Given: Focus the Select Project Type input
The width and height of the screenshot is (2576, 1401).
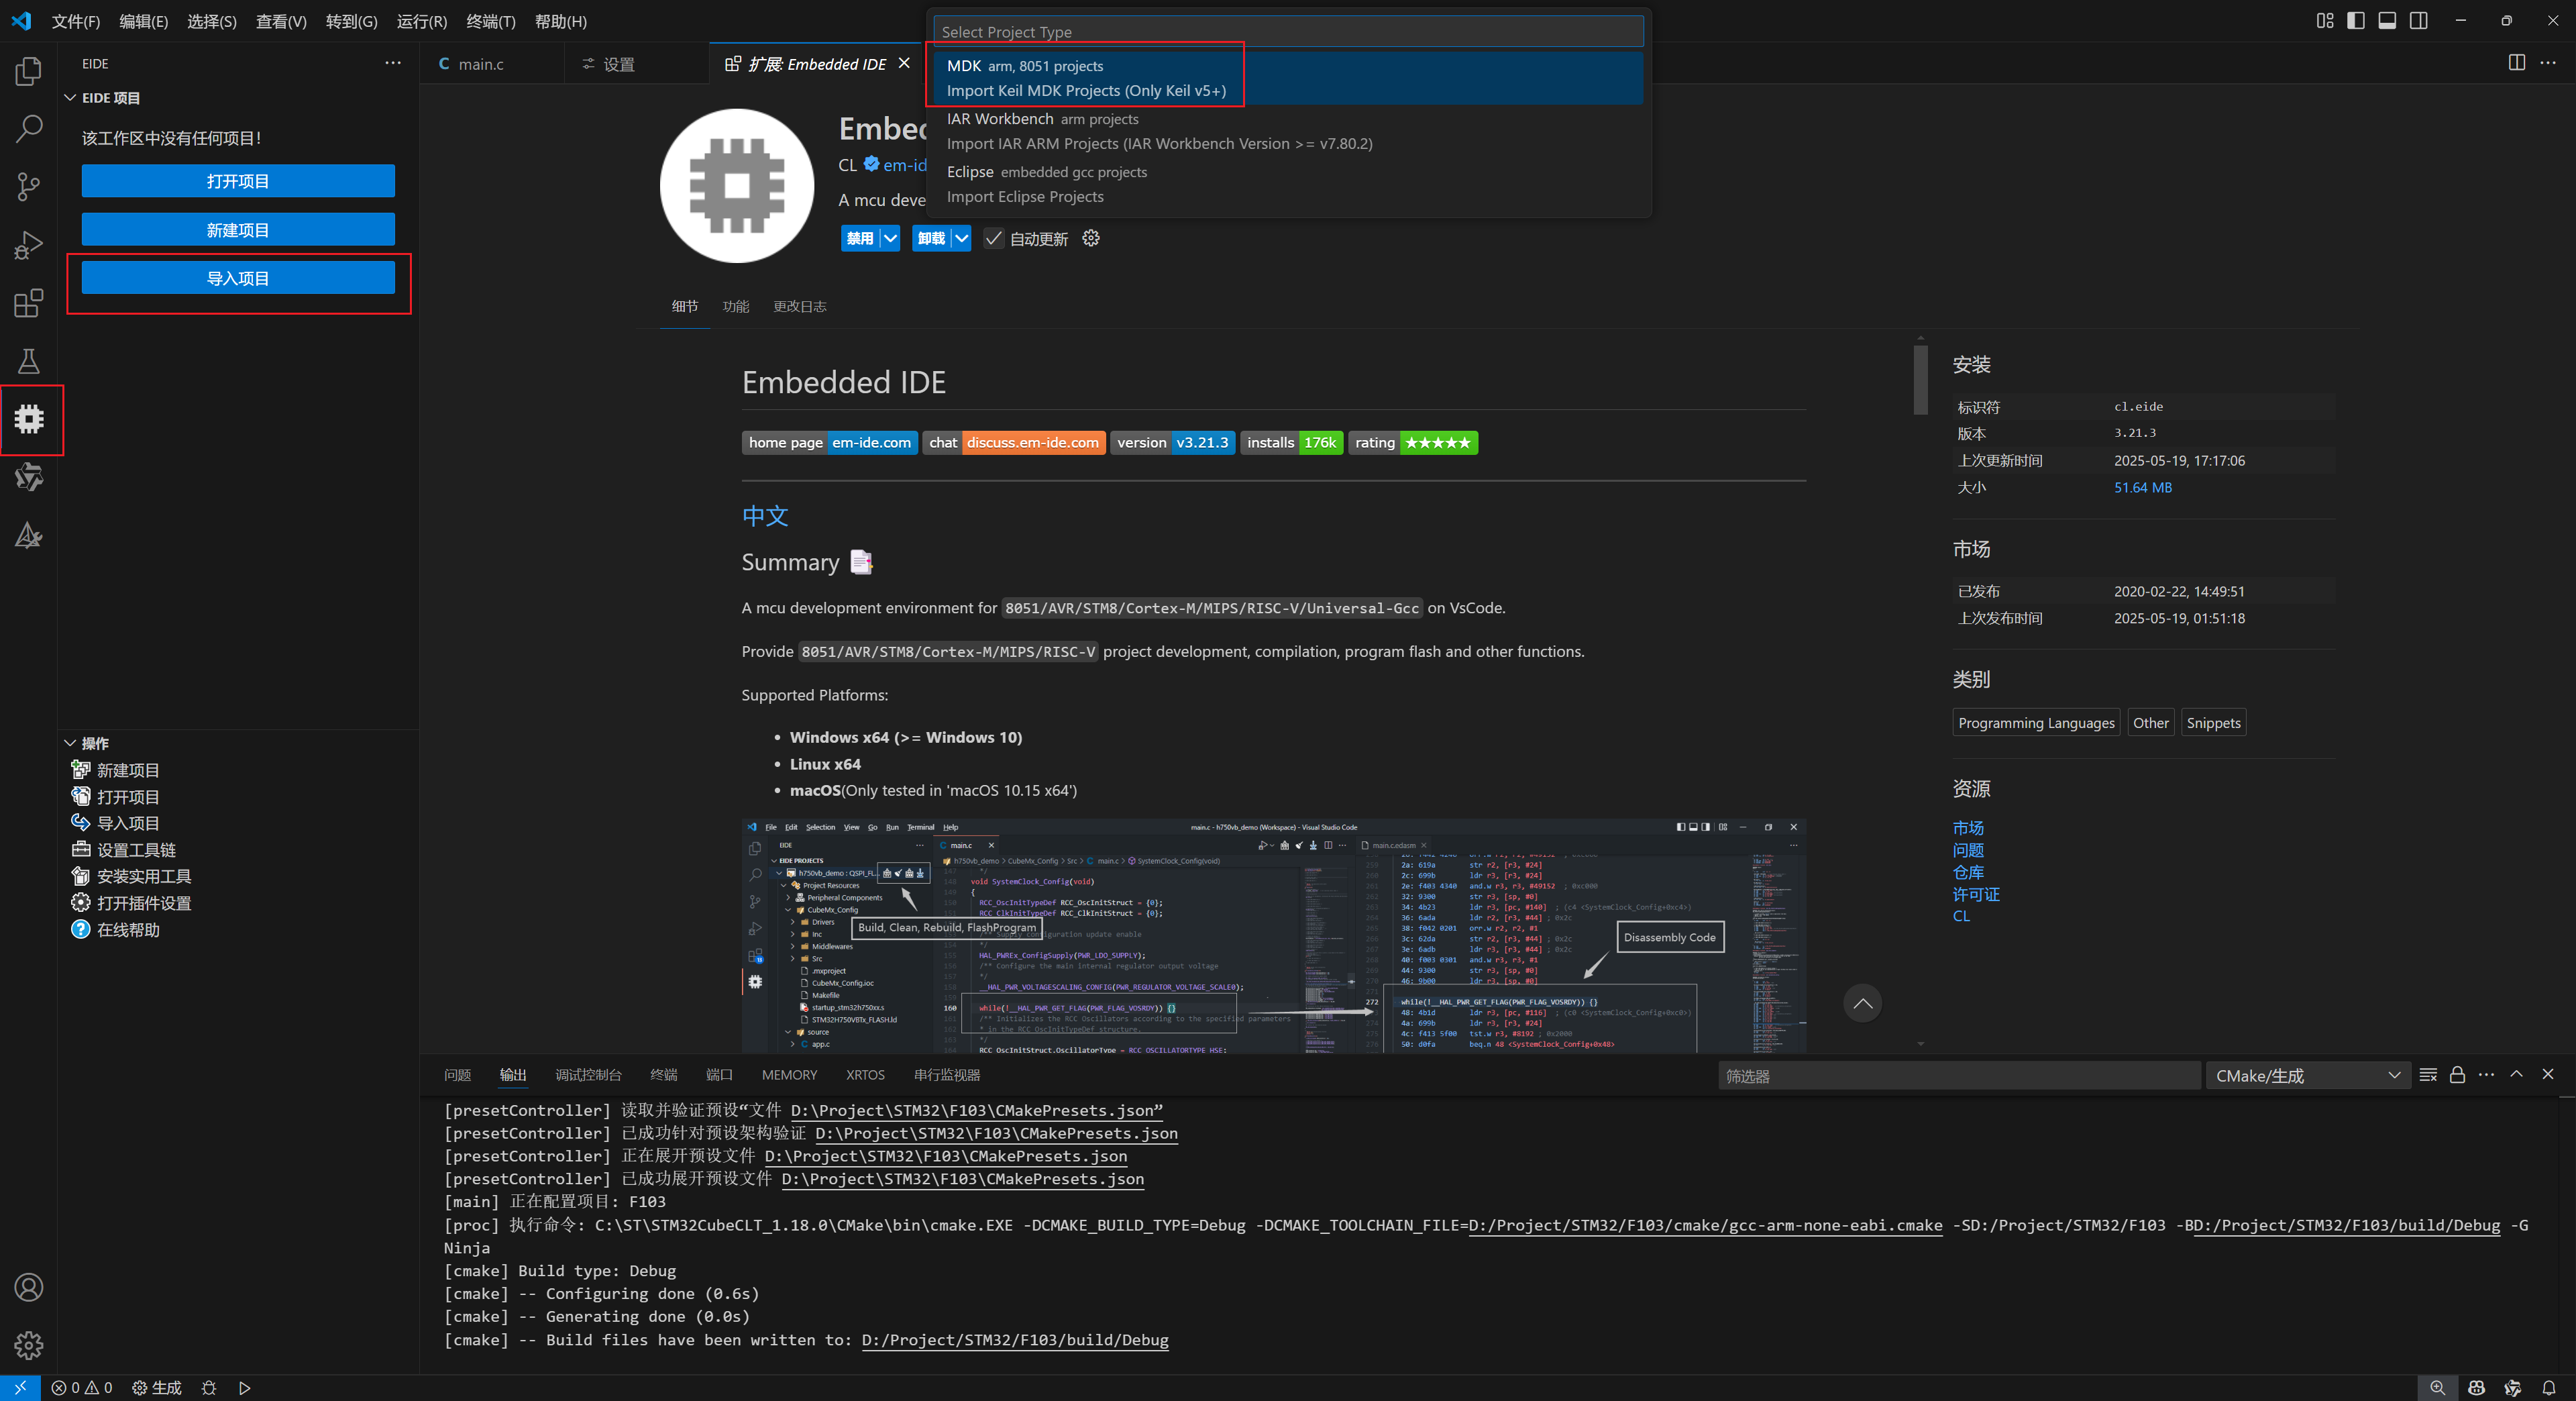Looking at the screenshot, I should pyautogui.click(x=1289, y=32).
